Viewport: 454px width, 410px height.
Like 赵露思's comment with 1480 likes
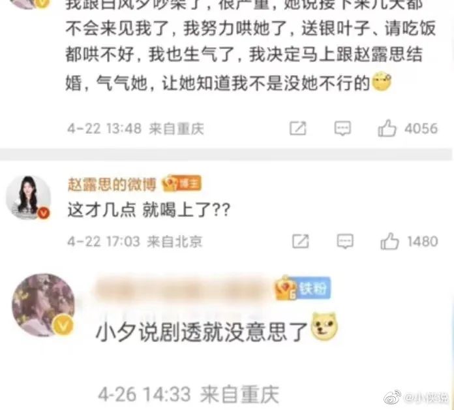pyautogui.click(x=389, y=242)
